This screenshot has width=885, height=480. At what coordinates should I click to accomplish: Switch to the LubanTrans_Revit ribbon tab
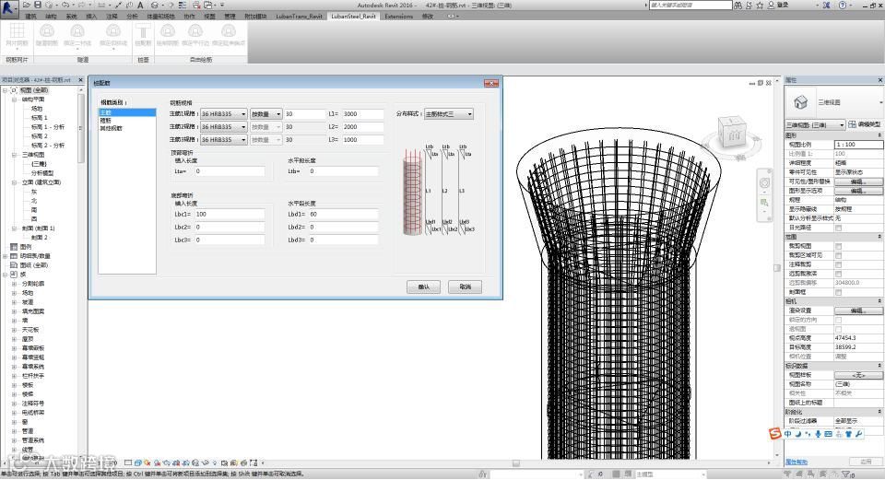coord(299,17)
